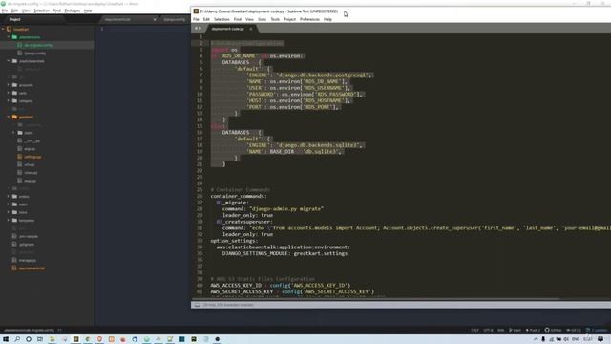Open the Packages menu in Atom
This screenshot has width=611, height=344.
73,11
